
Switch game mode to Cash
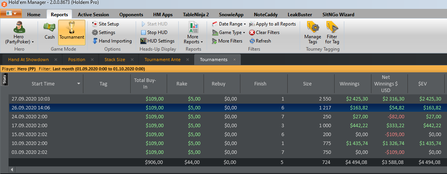[50, 31]
